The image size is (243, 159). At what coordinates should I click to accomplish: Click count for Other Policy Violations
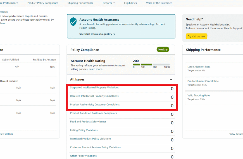[172, 157]
